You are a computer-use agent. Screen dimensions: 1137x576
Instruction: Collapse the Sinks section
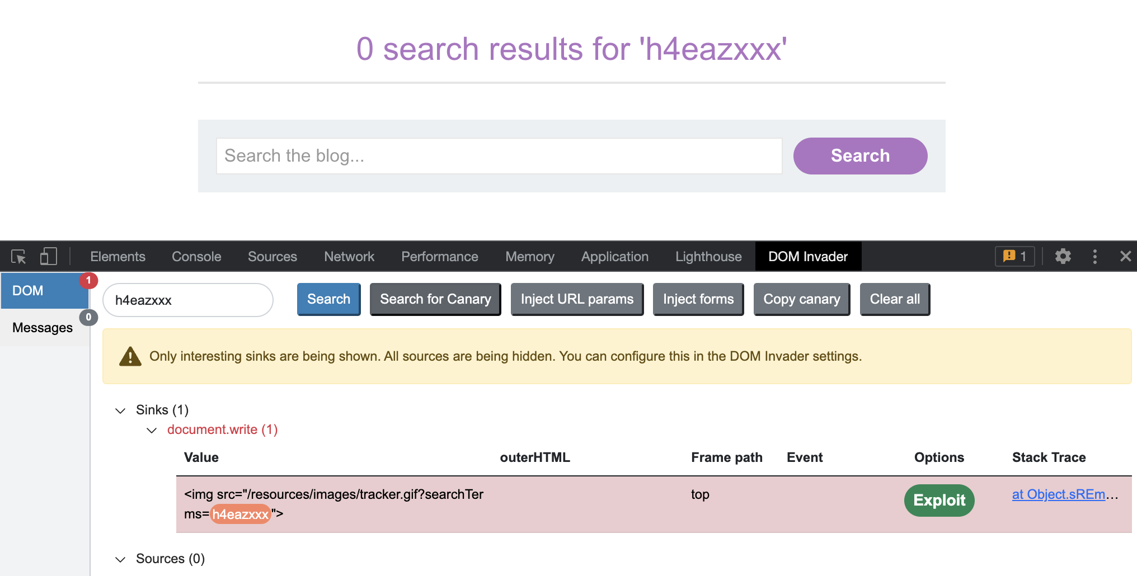coord(120,410)
